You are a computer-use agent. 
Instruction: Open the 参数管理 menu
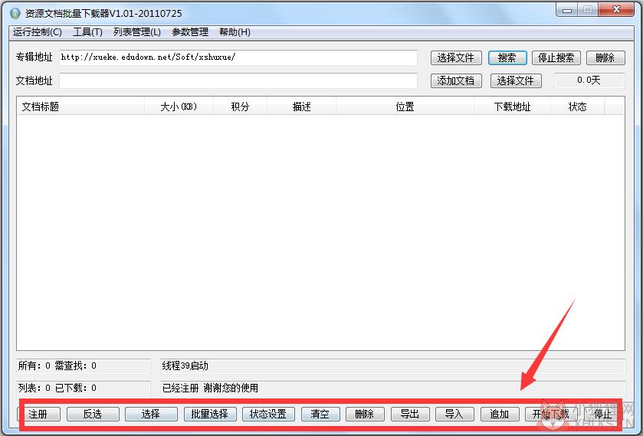coord(190,32)
